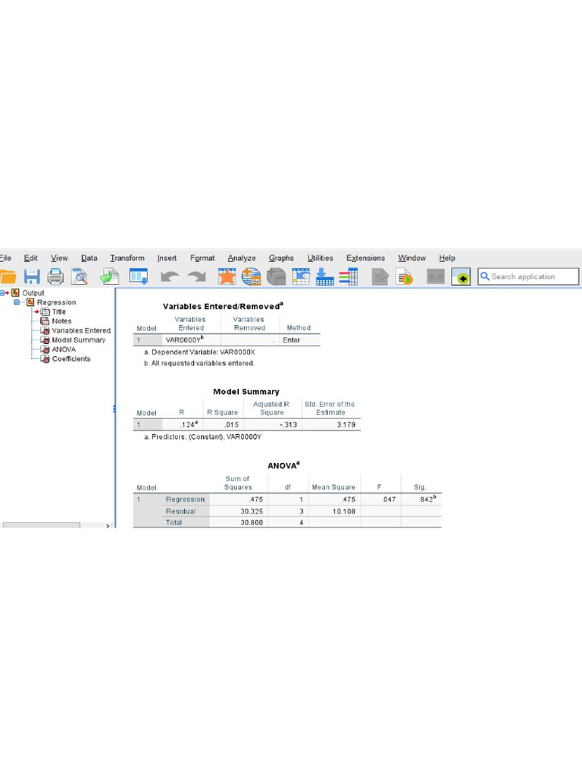Screen dimensions: 582x776
Task: Open print preview magnifier icon
Action: point(80,277)
